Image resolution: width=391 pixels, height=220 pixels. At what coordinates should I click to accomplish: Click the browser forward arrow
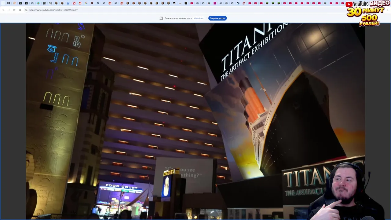(x=9, y=10)
